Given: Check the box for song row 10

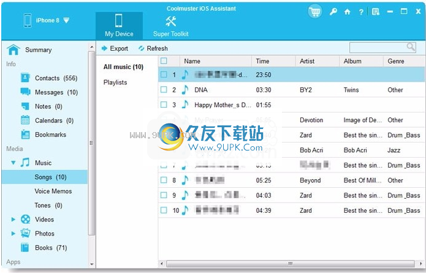Looking at the screenshot, I should (x=164, y=210).
